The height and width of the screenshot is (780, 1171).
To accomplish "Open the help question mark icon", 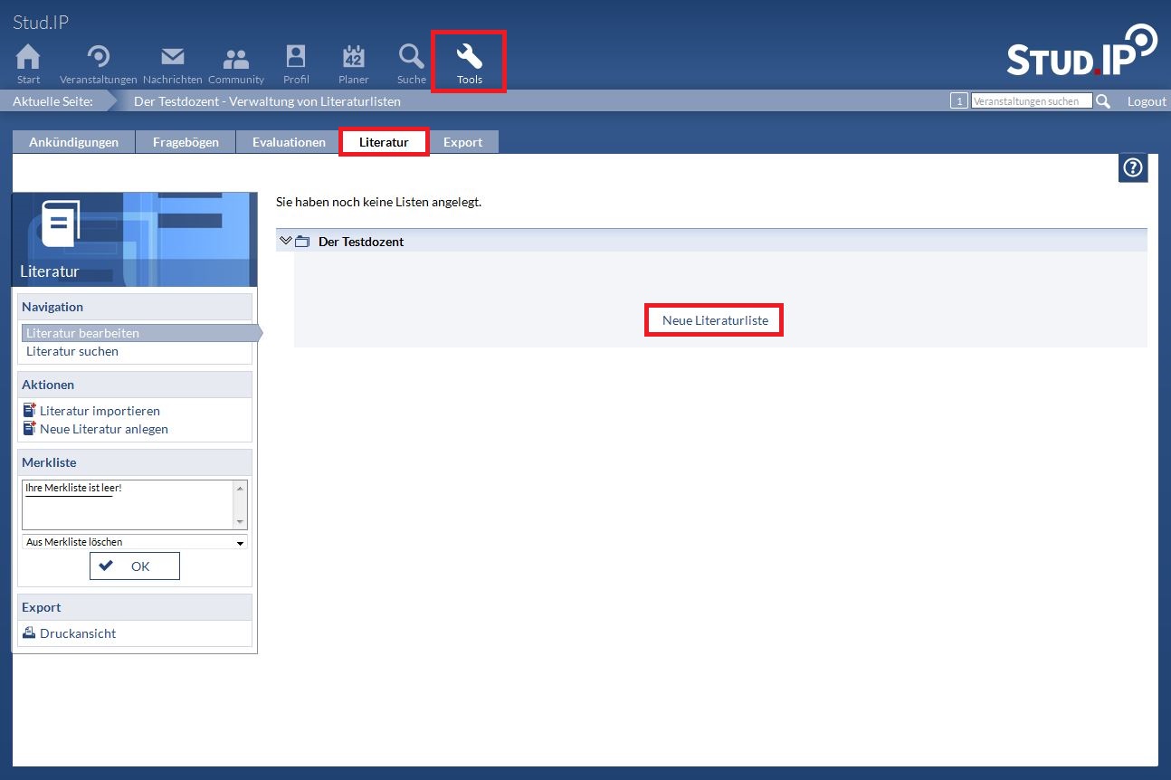I will [1133, 167].
